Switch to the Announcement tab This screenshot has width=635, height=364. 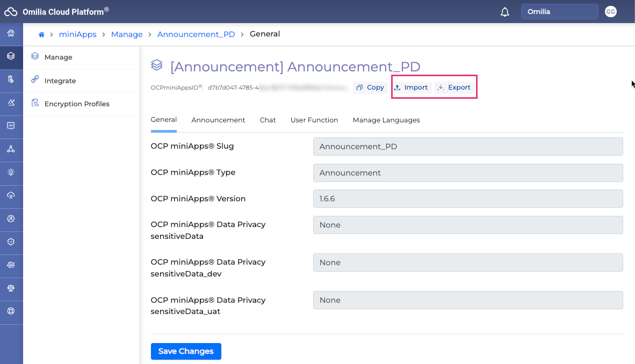pos(218,120)
